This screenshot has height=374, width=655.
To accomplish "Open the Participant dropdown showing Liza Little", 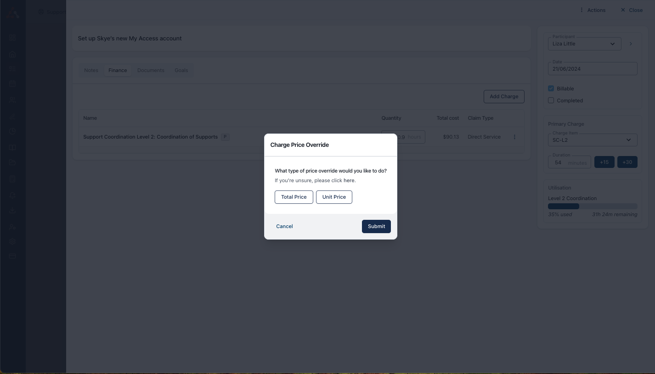I will point(584,44).
